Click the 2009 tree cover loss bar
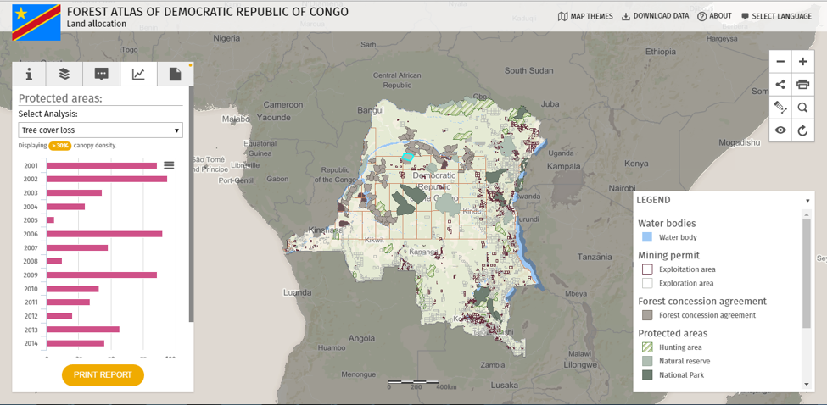The height and width of the screenshot is (405, 827). click(x=101, y=275)
